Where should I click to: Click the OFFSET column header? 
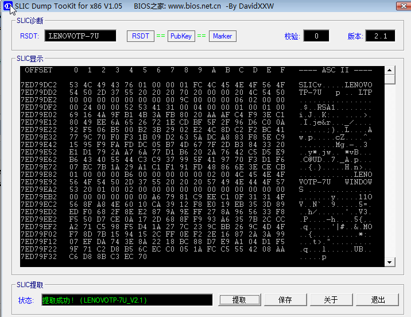[38, 70]
